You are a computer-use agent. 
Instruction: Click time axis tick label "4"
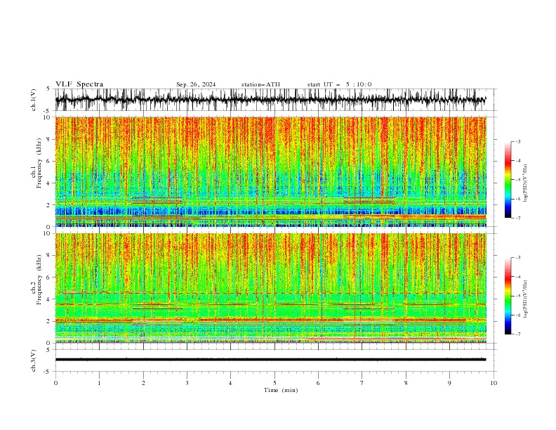coord(231,383)
